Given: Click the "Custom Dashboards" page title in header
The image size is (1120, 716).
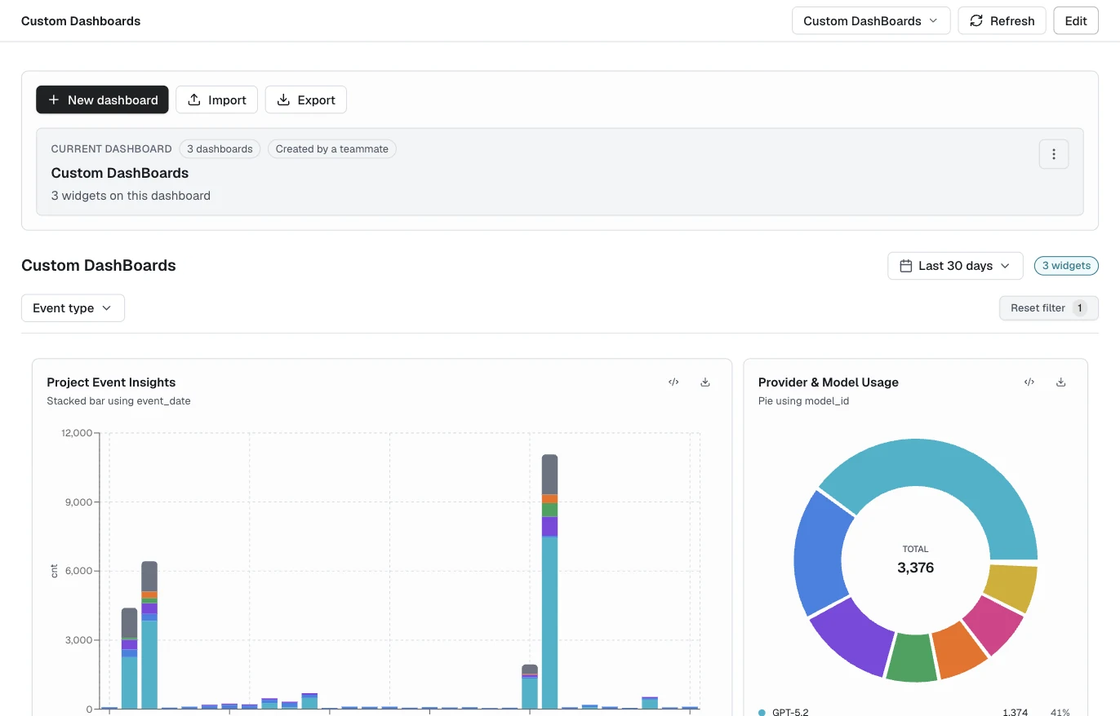Looking at the screenshot, I should (81, 21).
